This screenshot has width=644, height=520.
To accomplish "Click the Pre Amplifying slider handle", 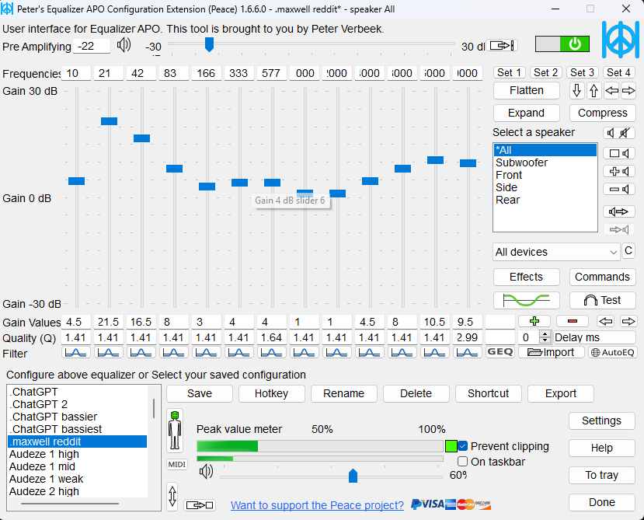I will pos(209,44).
